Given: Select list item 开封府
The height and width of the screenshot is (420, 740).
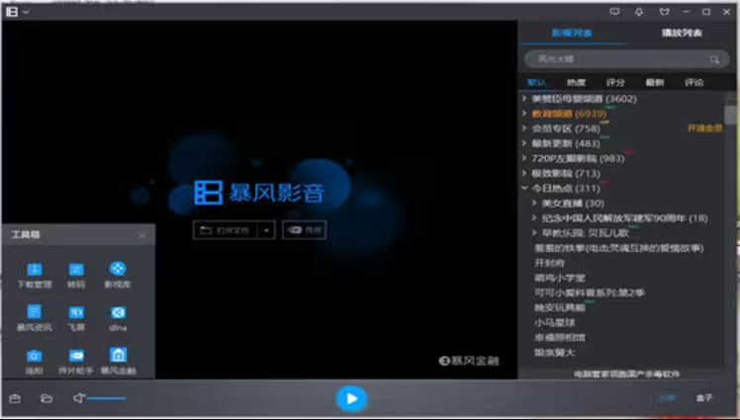Looking at the screenshot, I should click(x=549, y=263).
